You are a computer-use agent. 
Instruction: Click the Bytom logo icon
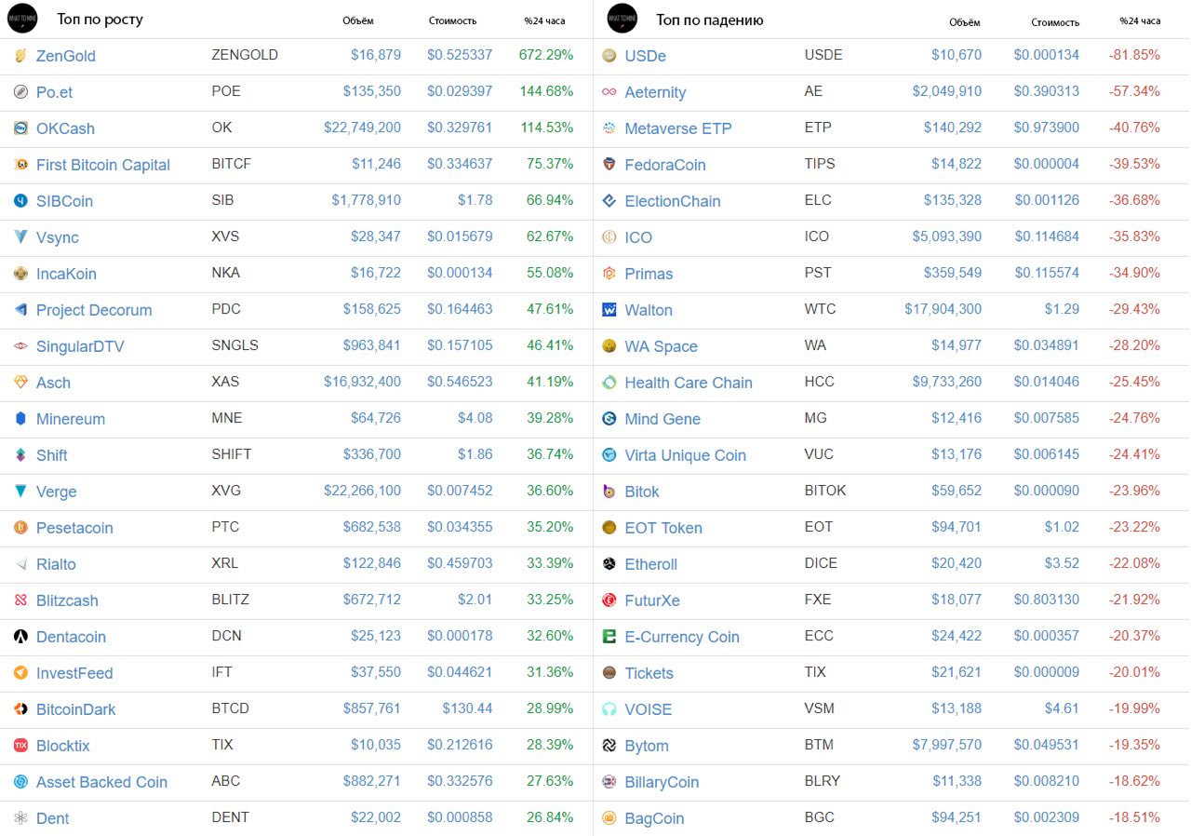(x=609, y=746)
